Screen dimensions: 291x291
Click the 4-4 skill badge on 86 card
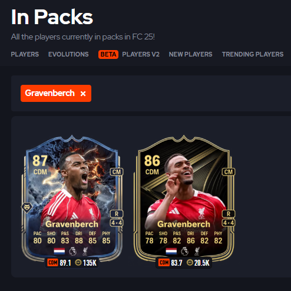click(x=229, y=223)
